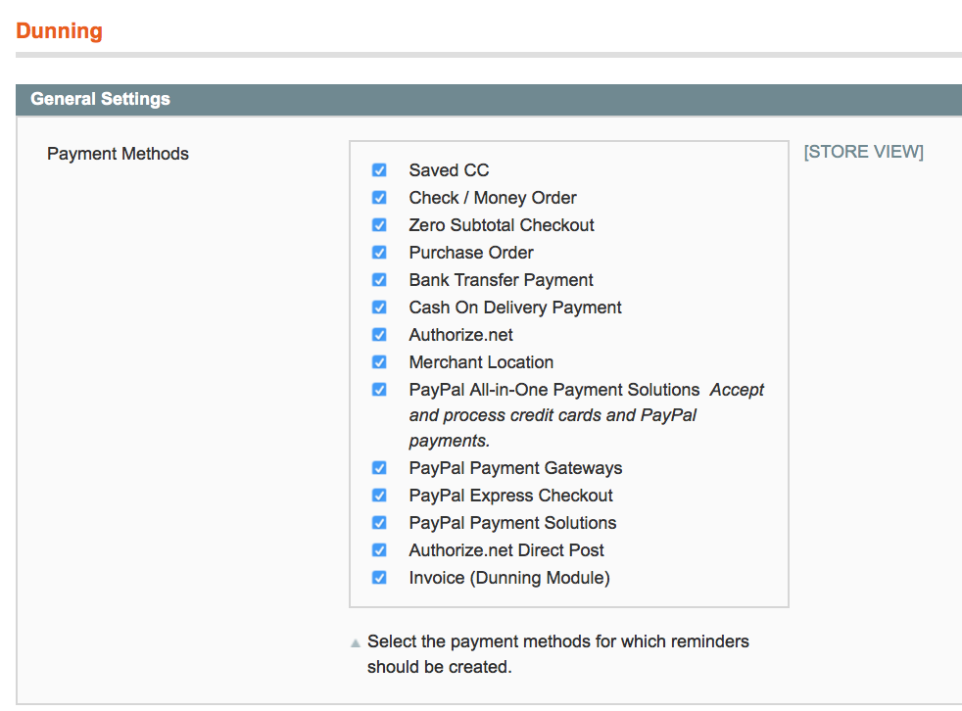Uncheck the Merchant Location checkbox
Screen dimensions: 962x711
coord(379,362)
